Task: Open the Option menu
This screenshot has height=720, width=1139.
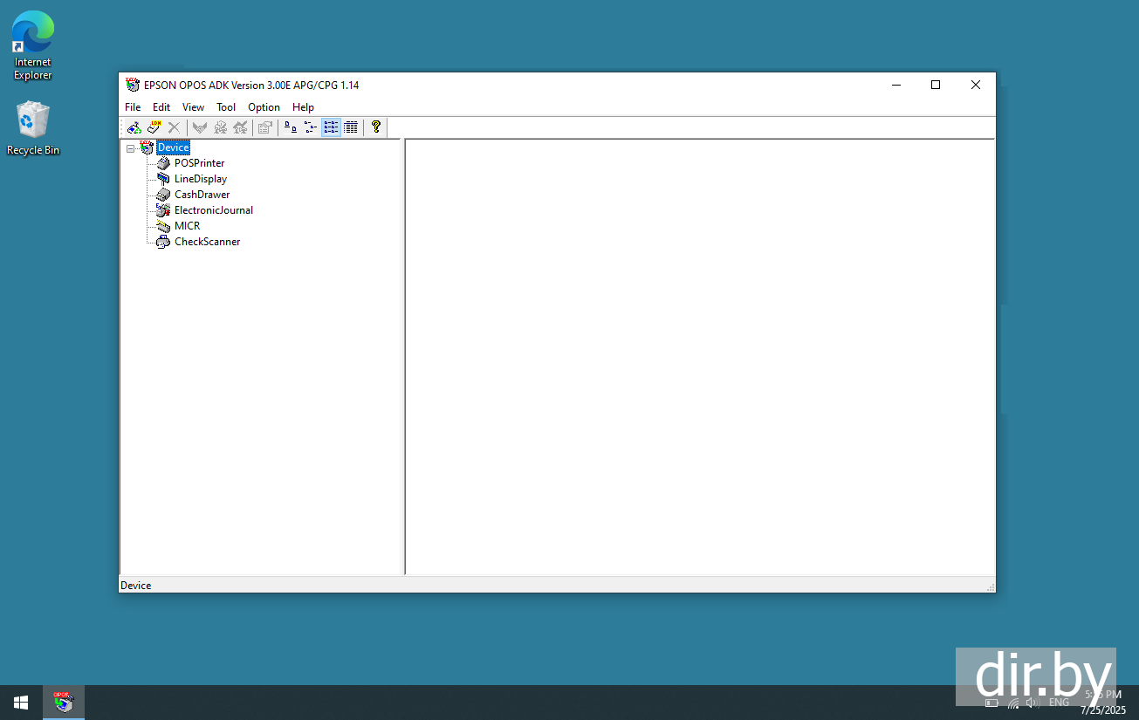Action: click(x=264, y=107)
